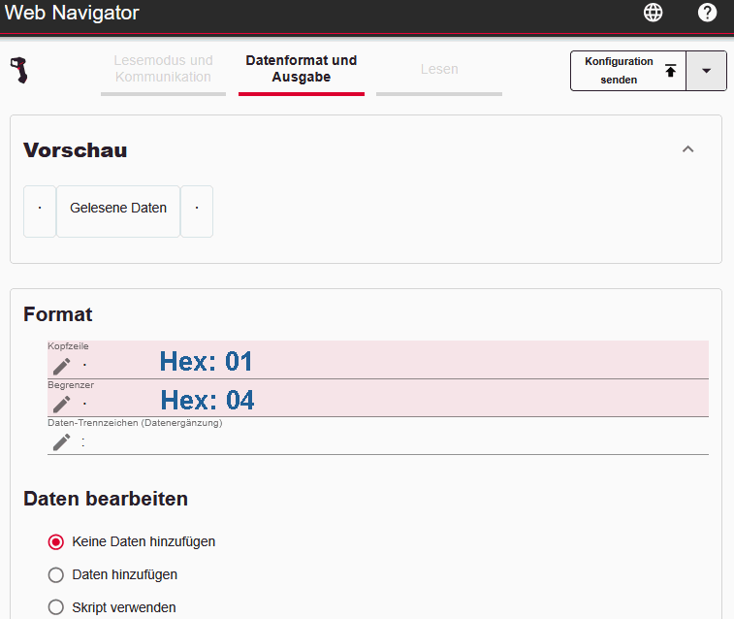Click the handheld scanner device icon
Screen dimensions: 734x619
point(19,71)
